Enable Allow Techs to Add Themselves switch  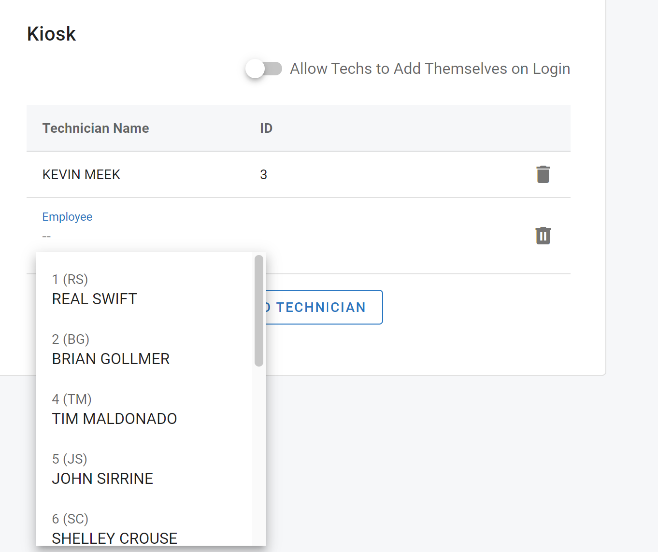pos(263,69)
